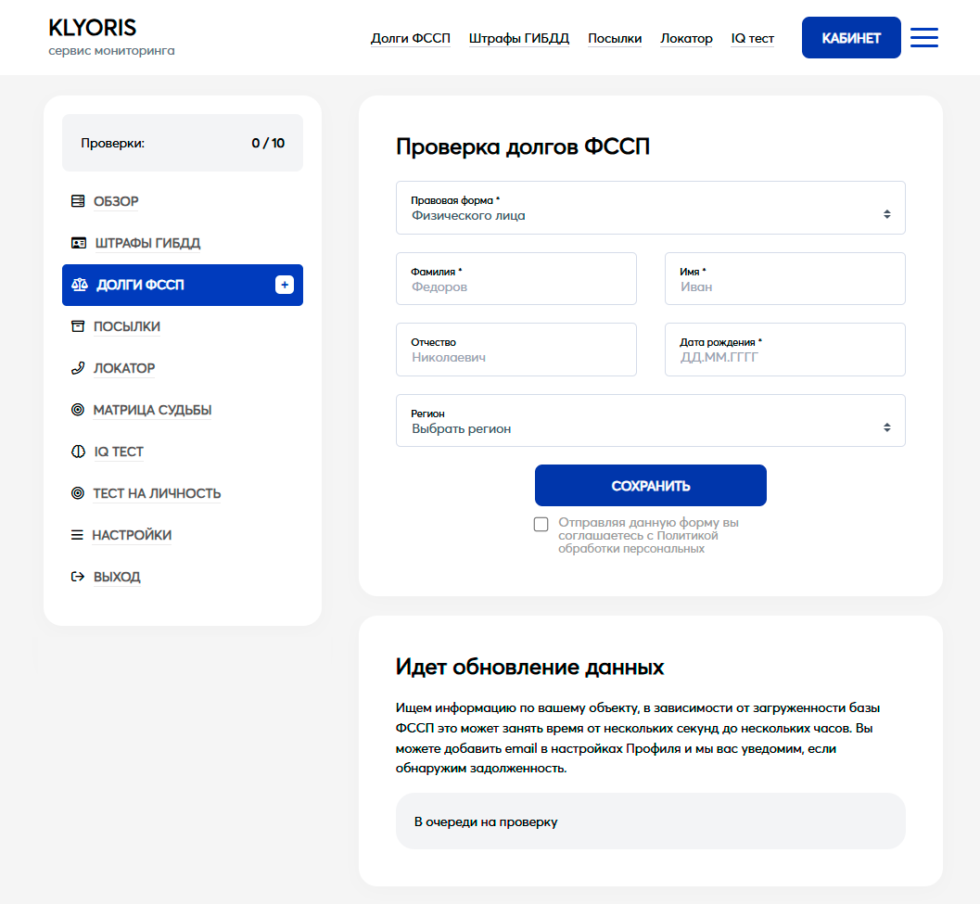Click the exit arrow icon beside ВЫХОД
The height and width of the screenshot is (904, 980).
[x=78, y=577]
